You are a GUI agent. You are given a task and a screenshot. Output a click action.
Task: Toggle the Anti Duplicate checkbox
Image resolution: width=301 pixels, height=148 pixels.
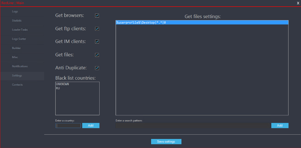(x=97, y=68)
